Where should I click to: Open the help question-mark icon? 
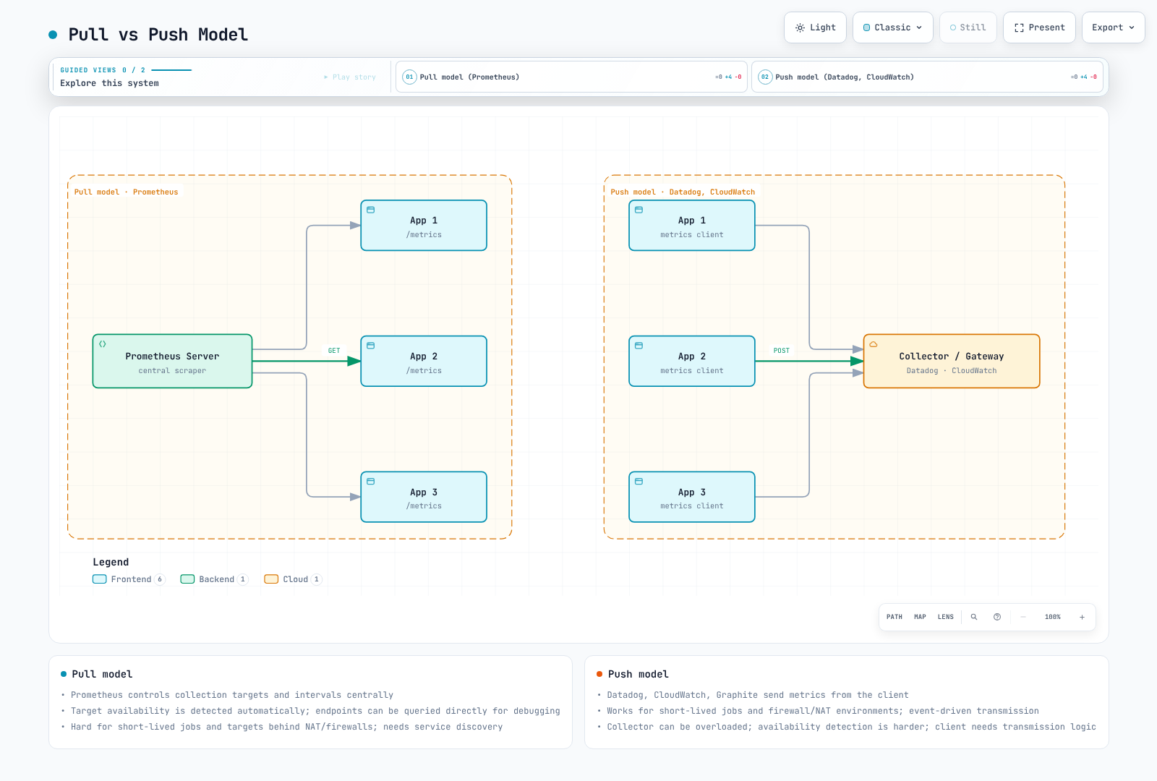[997, 617]
